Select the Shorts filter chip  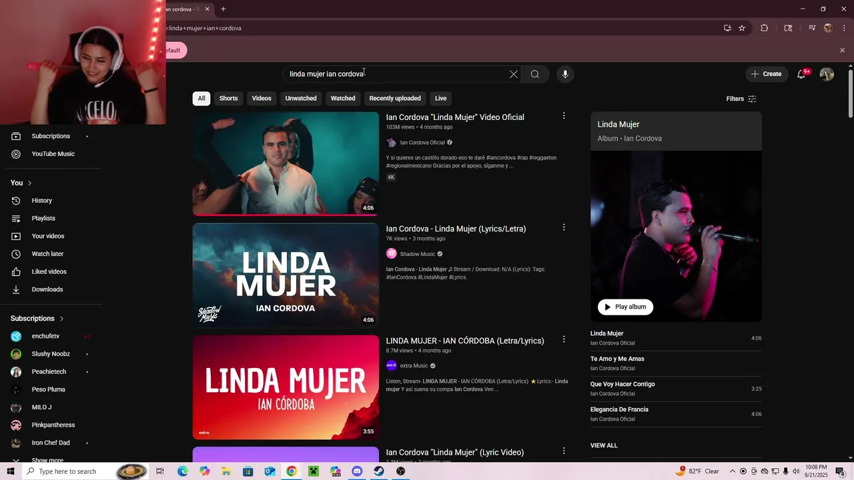click(229, 98)
